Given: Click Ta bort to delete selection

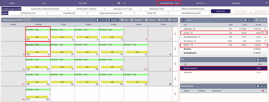Looking at the screenshot, I should pyautogui.click(x=100, y=20).
